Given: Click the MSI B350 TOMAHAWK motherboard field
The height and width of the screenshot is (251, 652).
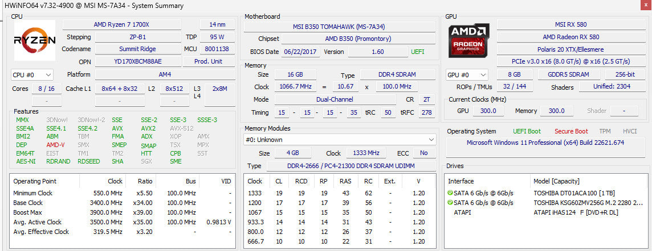Looking at the screenshot, I should click(339, 27).
